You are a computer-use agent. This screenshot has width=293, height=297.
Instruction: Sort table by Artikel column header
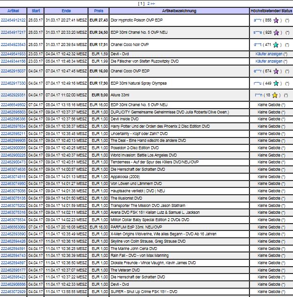(13, 11)
